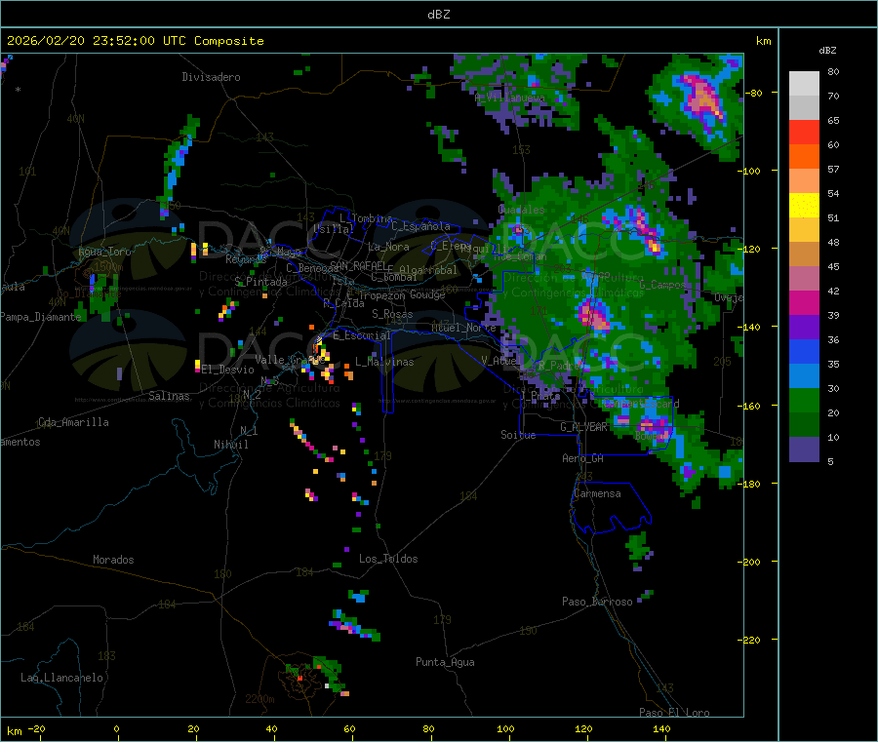This screenshot has width=878, height=742.
Task: Select the light gray 70 dBZ legend swatch
Action: pyautogui.click(x=804, y=108)
